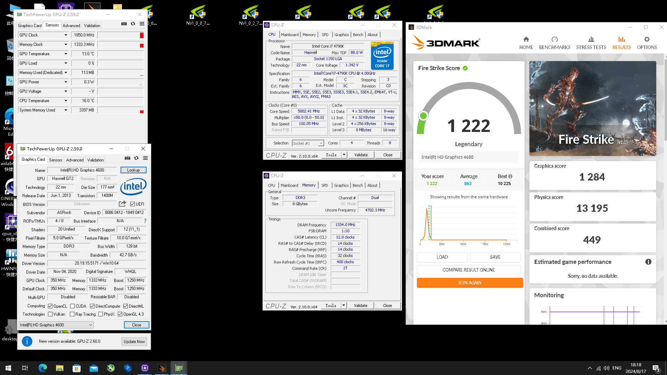
Task: Toggle the CUDA checkbox
Action: point(73,306)
